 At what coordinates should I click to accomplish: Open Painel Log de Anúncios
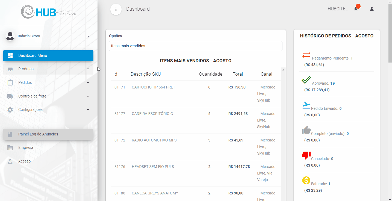point(48,134)
